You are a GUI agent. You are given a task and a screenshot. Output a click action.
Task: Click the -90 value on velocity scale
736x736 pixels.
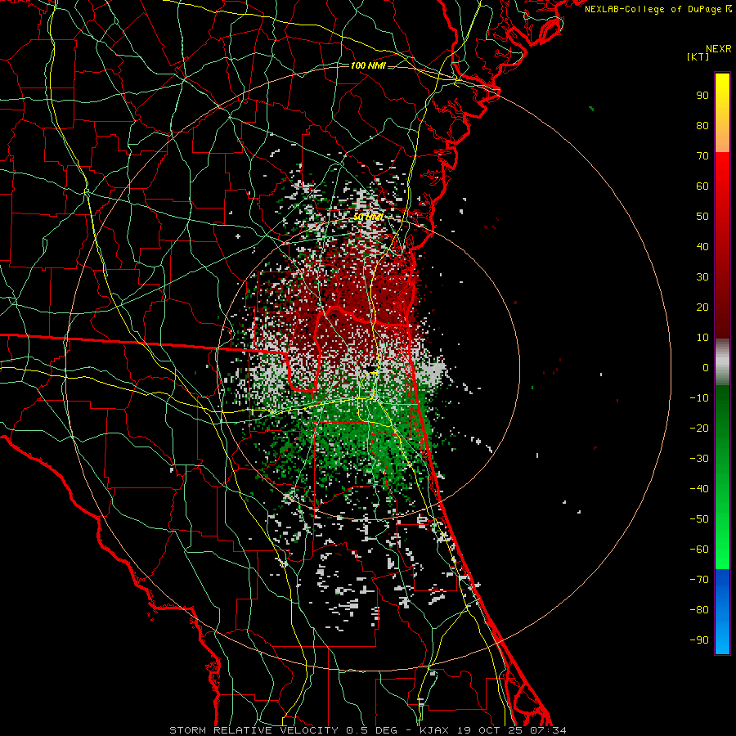pos(699,640)
